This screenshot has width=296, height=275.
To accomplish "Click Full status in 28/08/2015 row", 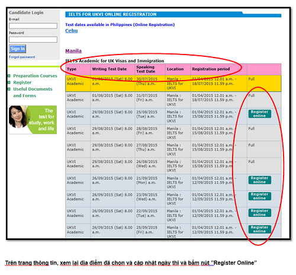I will point(252,129).
